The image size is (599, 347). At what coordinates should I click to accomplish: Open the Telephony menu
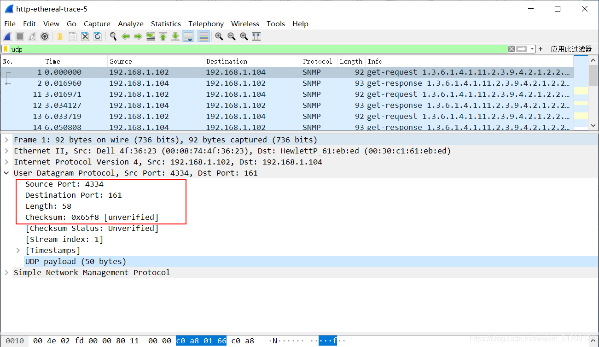click(206, 24)
